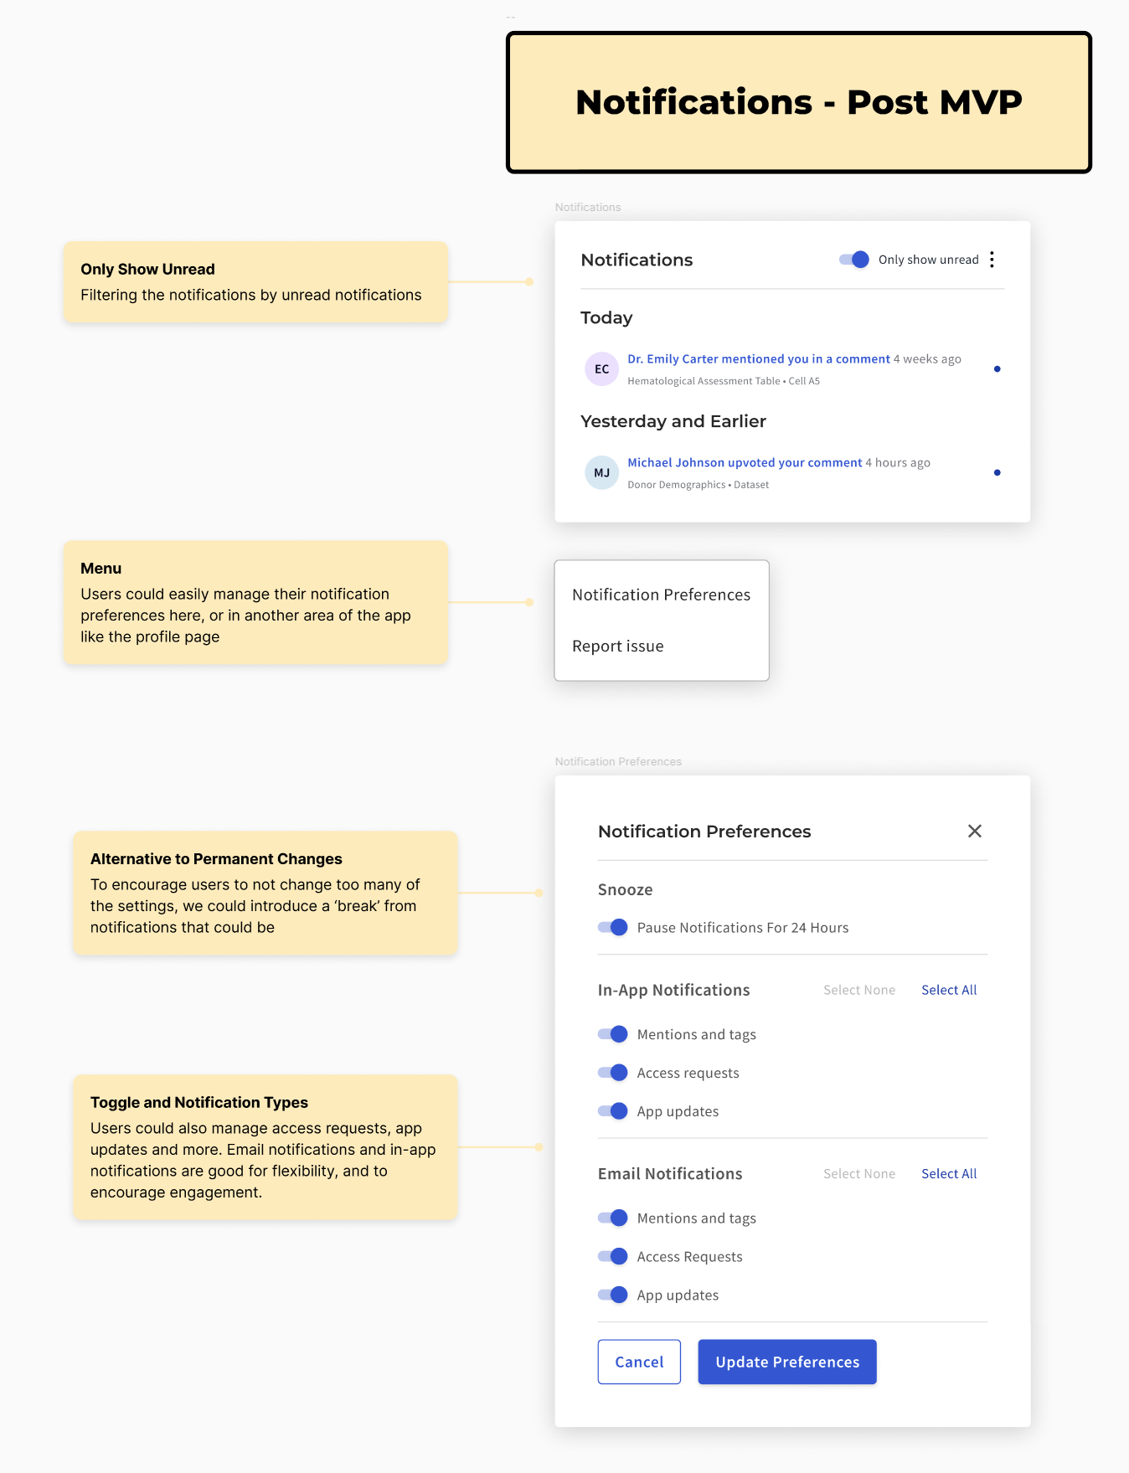Open the three-dot notifications menu

pos(992,260)
